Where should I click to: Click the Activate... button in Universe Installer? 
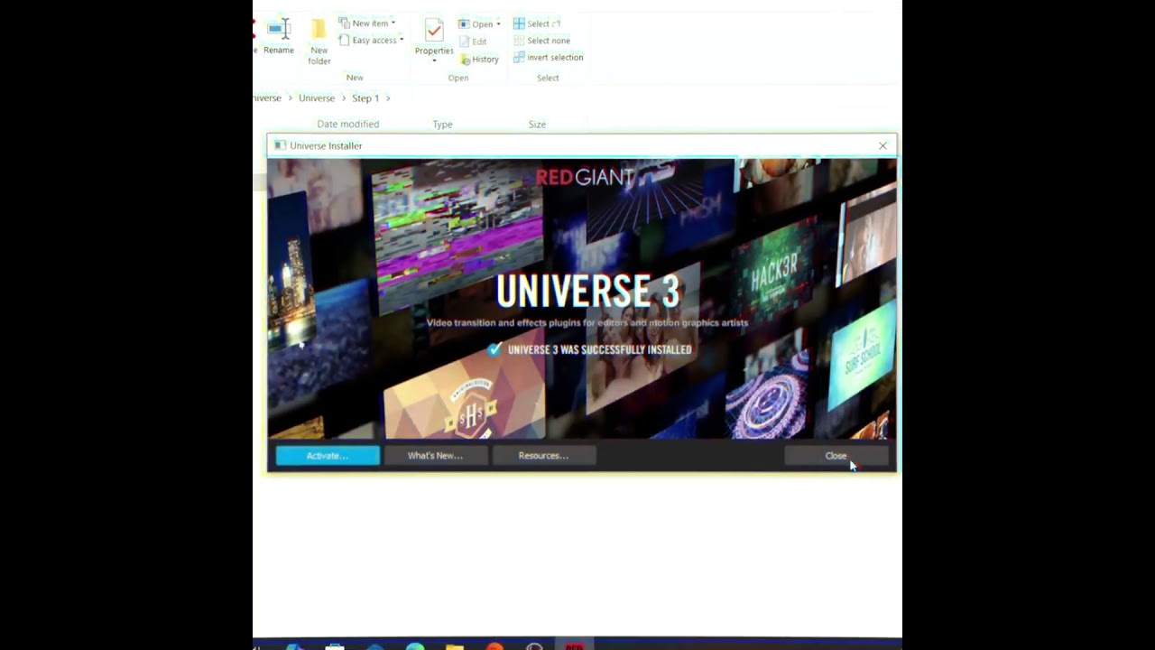(x=328, y=456)
